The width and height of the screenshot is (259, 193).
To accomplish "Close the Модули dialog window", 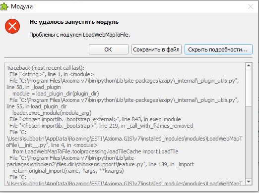I will [x=251, y=6].
